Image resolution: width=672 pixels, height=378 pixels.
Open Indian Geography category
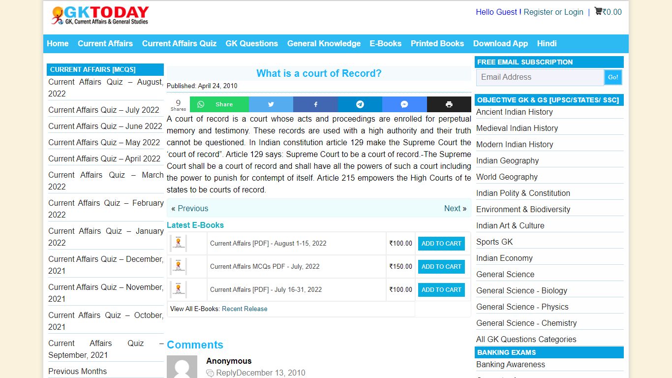[x=507, y=160]
